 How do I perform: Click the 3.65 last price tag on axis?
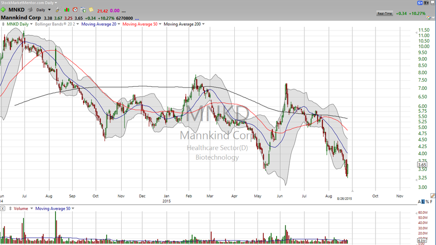tap(422, 165)
